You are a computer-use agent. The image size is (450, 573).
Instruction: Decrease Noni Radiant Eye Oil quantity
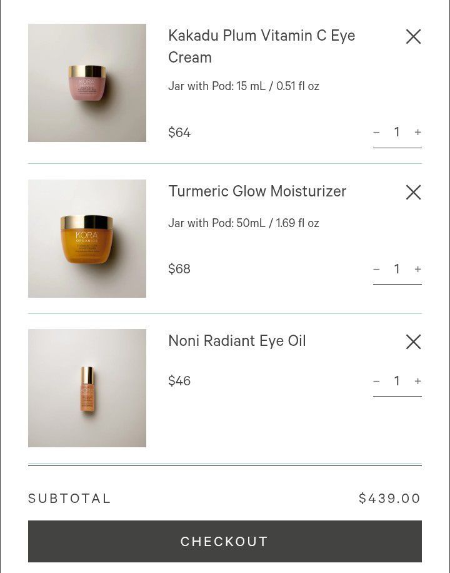(377, 381)
